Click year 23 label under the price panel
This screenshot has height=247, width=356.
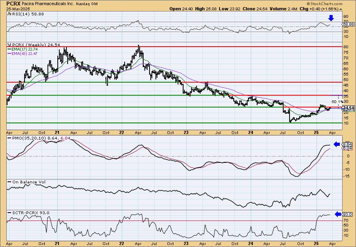coord(186,133)
